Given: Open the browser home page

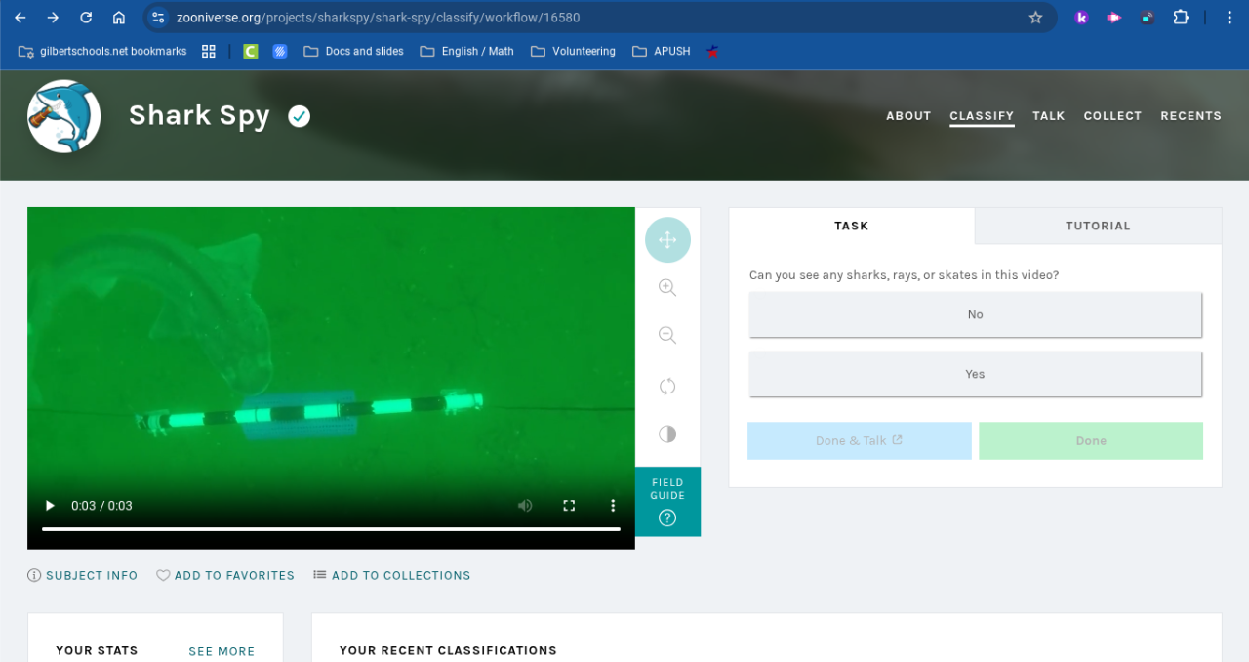Looking at the screenshot, I should 119,18.
